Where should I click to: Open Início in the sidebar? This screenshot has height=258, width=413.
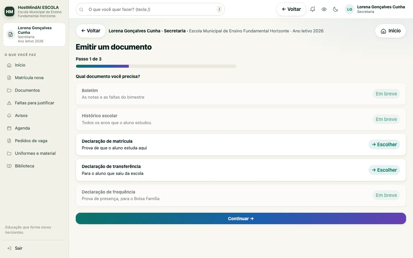coord(34,65)
